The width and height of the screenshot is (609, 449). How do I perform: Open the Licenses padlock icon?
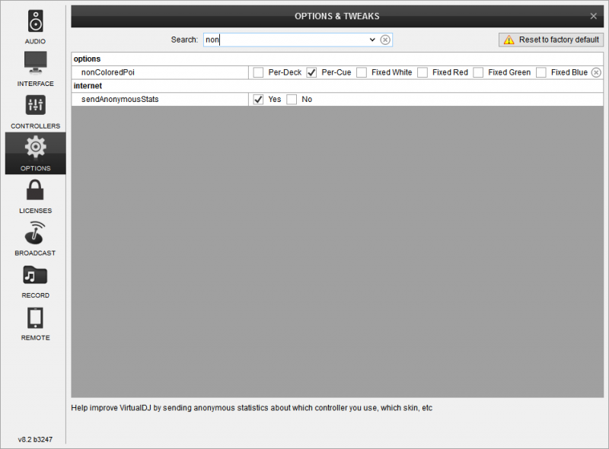click(35, 190)
